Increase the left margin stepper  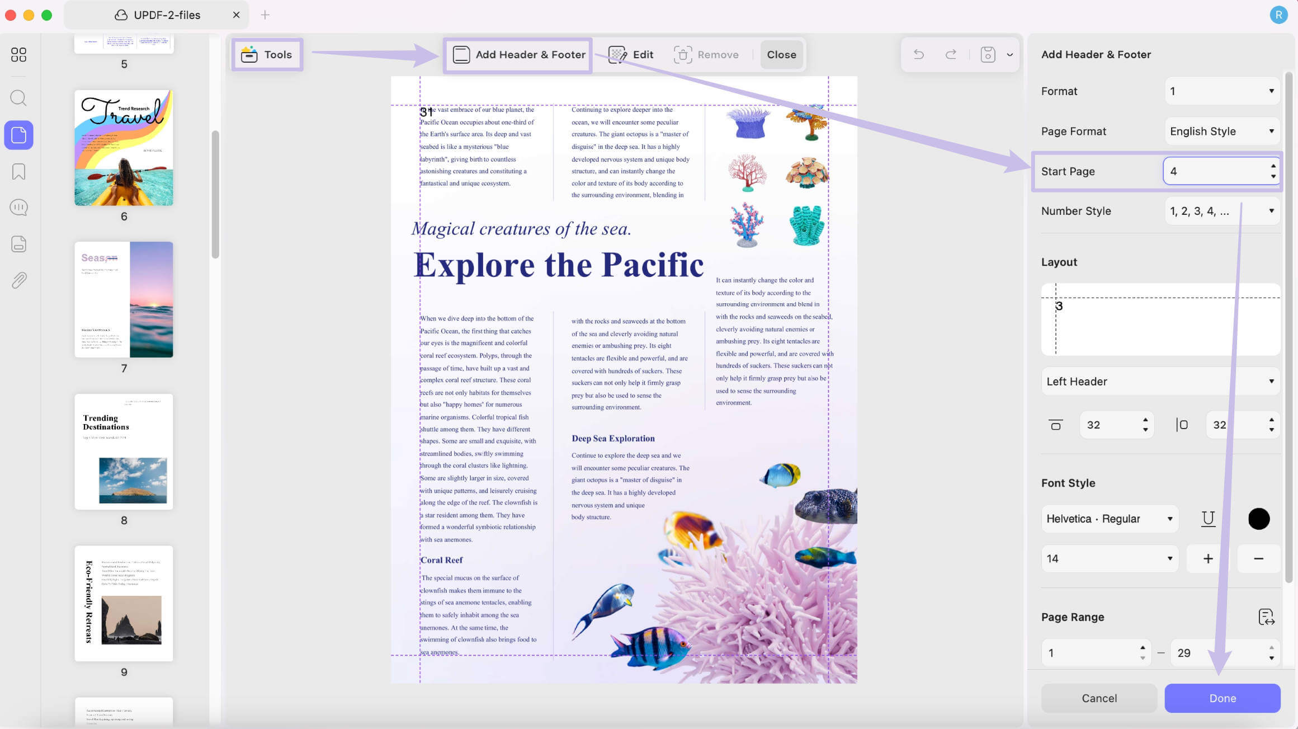coord(1272,420)
